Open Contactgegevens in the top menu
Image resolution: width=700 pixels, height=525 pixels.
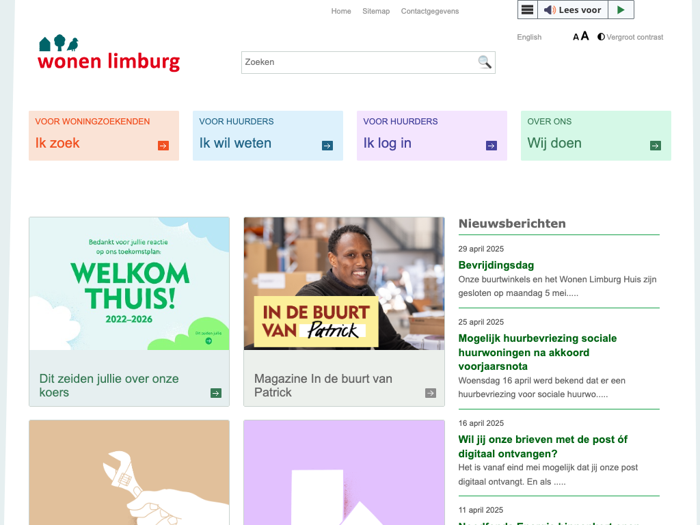tap(430, 11)
